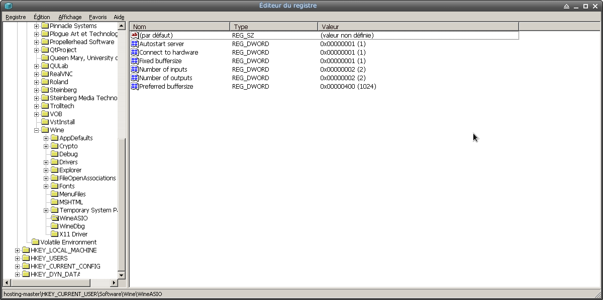Viewport: 603px width, 300px height.
Task: Sort values by the Nom column header
Action: click(180, 27)
